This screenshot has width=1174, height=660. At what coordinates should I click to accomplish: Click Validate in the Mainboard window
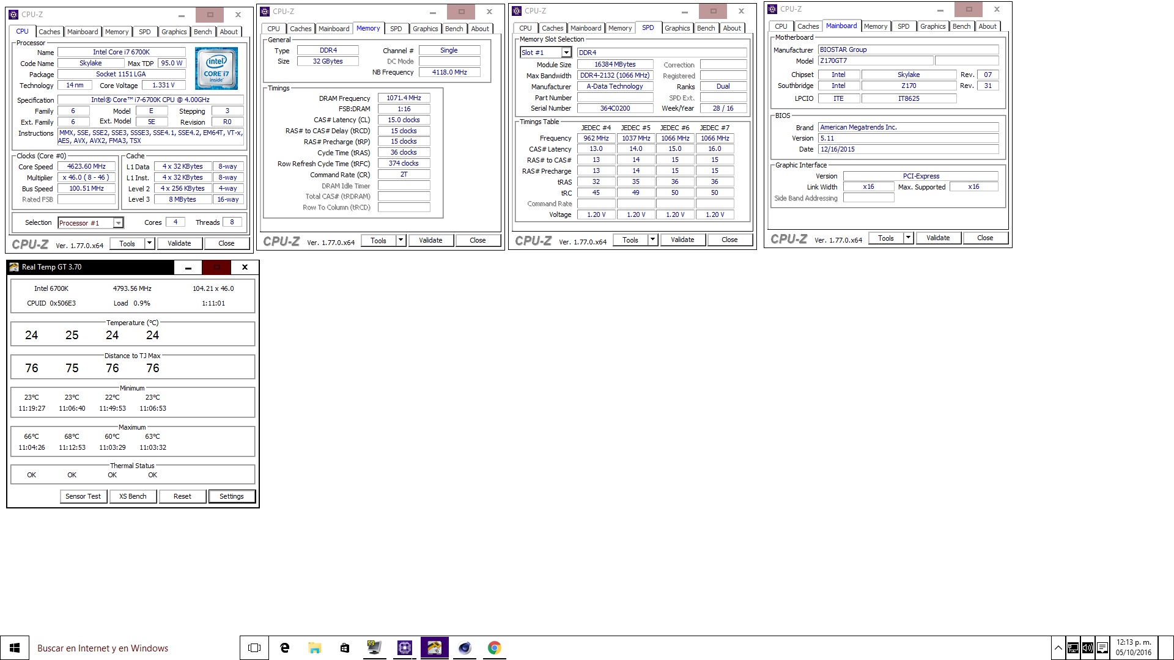[938, 238]
